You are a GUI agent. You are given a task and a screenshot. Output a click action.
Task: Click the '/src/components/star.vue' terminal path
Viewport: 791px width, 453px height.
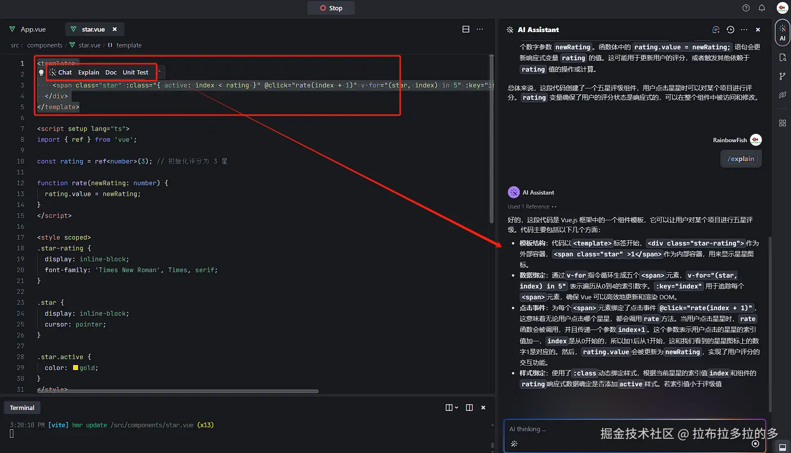(152, 425)
